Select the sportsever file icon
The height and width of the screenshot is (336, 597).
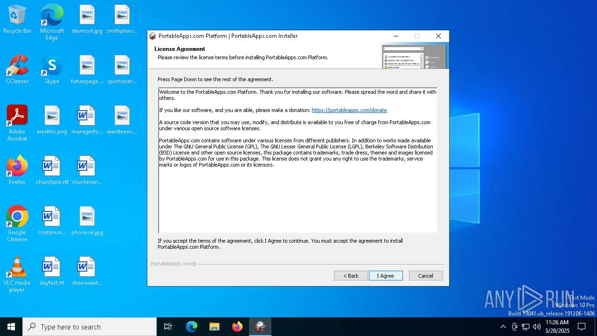coord(122,70)
